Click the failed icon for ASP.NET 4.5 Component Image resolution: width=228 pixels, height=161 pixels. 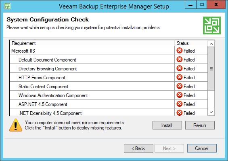tap(180, 104)
